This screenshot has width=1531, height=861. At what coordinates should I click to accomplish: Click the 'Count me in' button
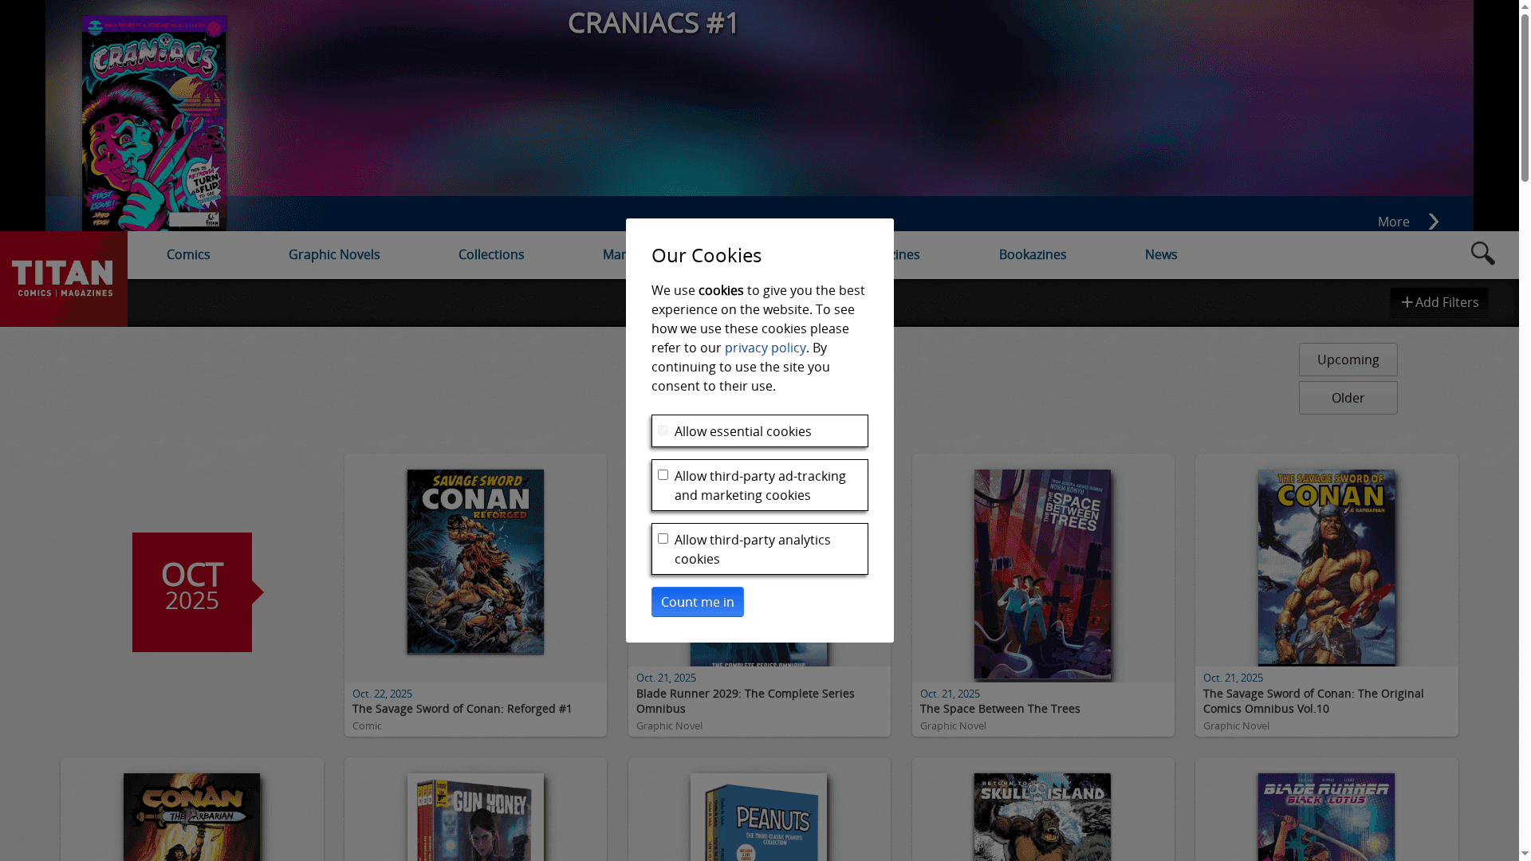[x=697, y=602]
